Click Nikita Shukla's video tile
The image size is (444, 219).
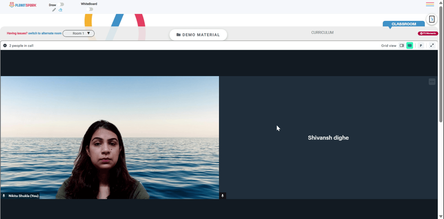(x=110, y=137)
